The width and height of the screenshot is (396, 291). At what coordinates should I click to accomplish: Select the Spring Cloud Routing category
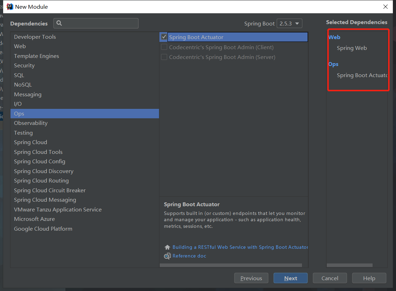click(85, 180)
